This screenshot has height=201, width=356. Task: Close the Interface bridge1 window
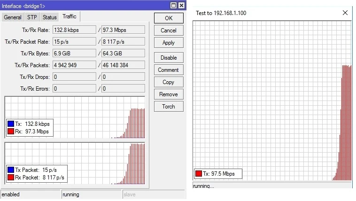pyautogui.click(x=181, y=5)
